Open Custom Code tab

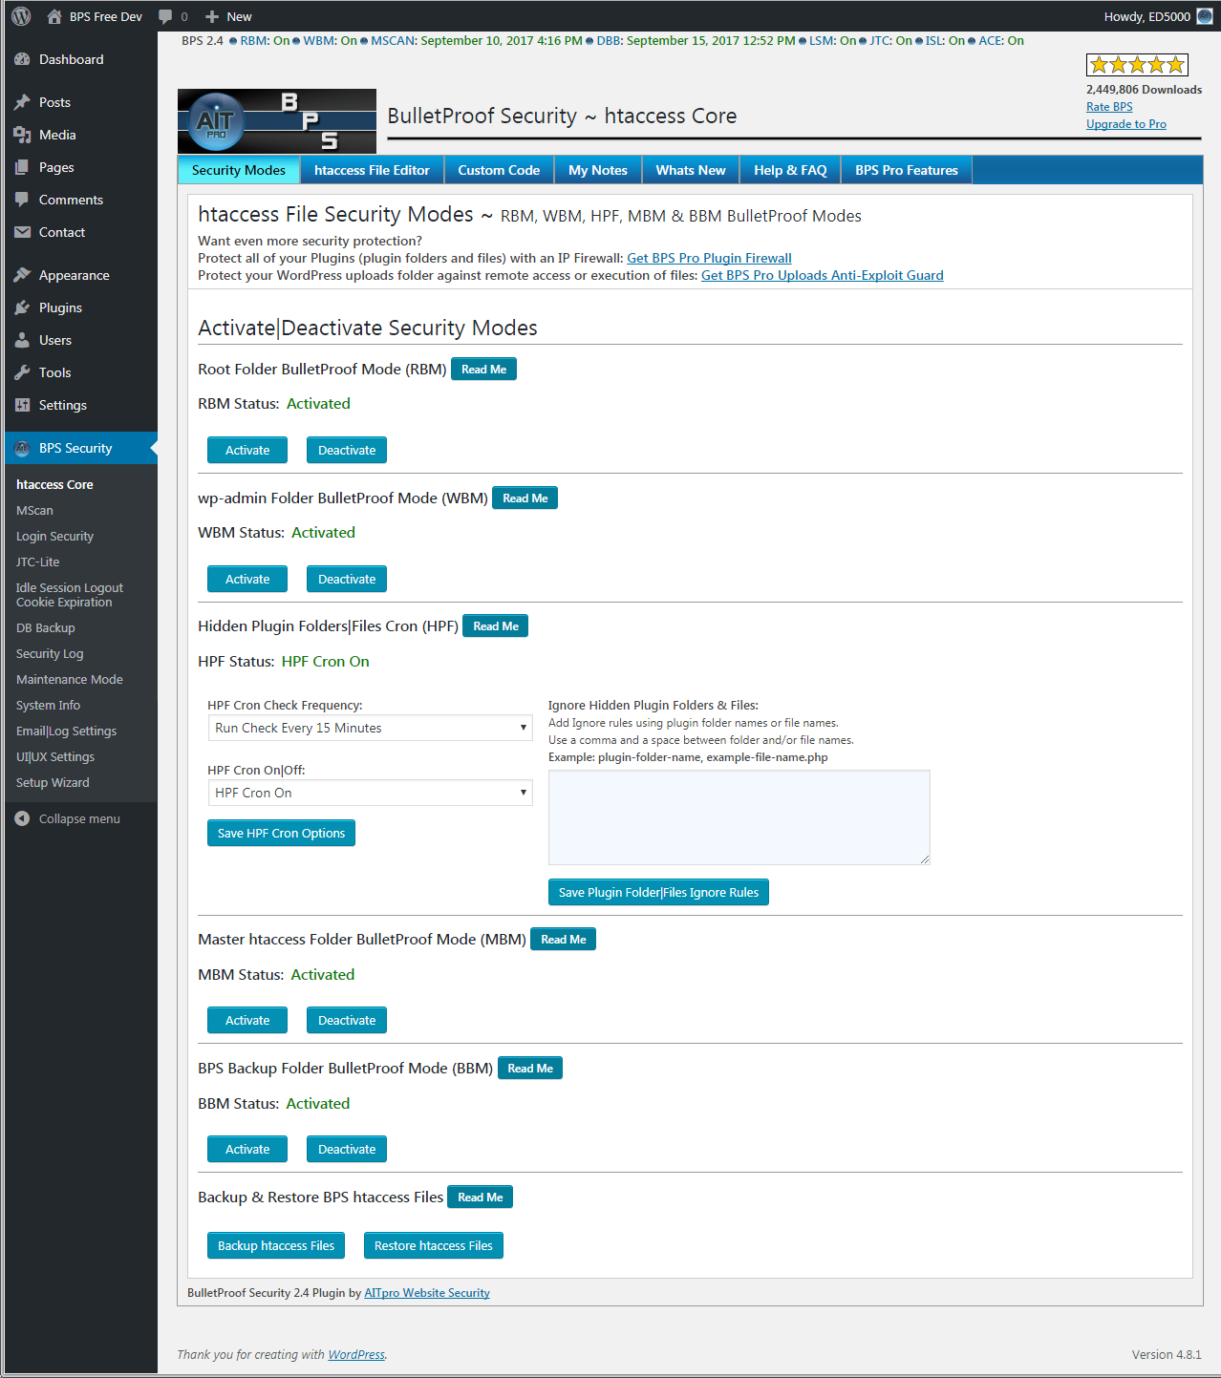[499, 170]
